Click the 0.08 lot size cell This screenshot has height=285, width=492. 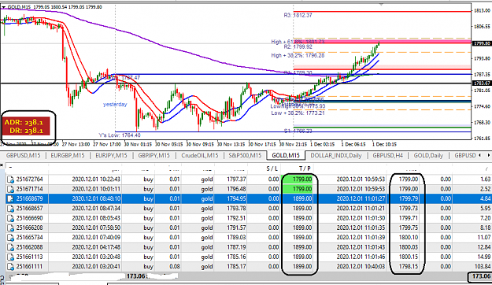[175, 267]
